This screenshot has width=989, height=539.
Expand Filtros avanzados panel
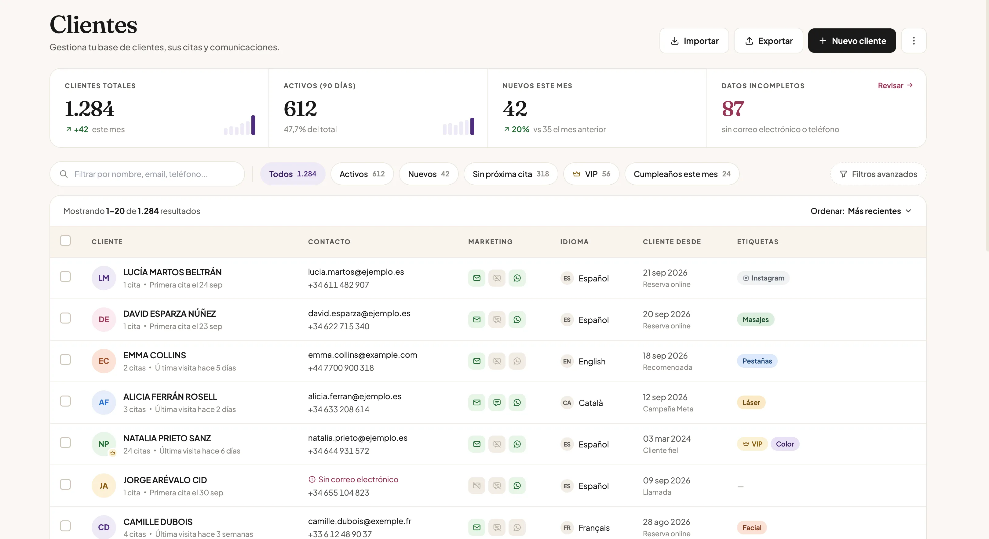(878, 174)
